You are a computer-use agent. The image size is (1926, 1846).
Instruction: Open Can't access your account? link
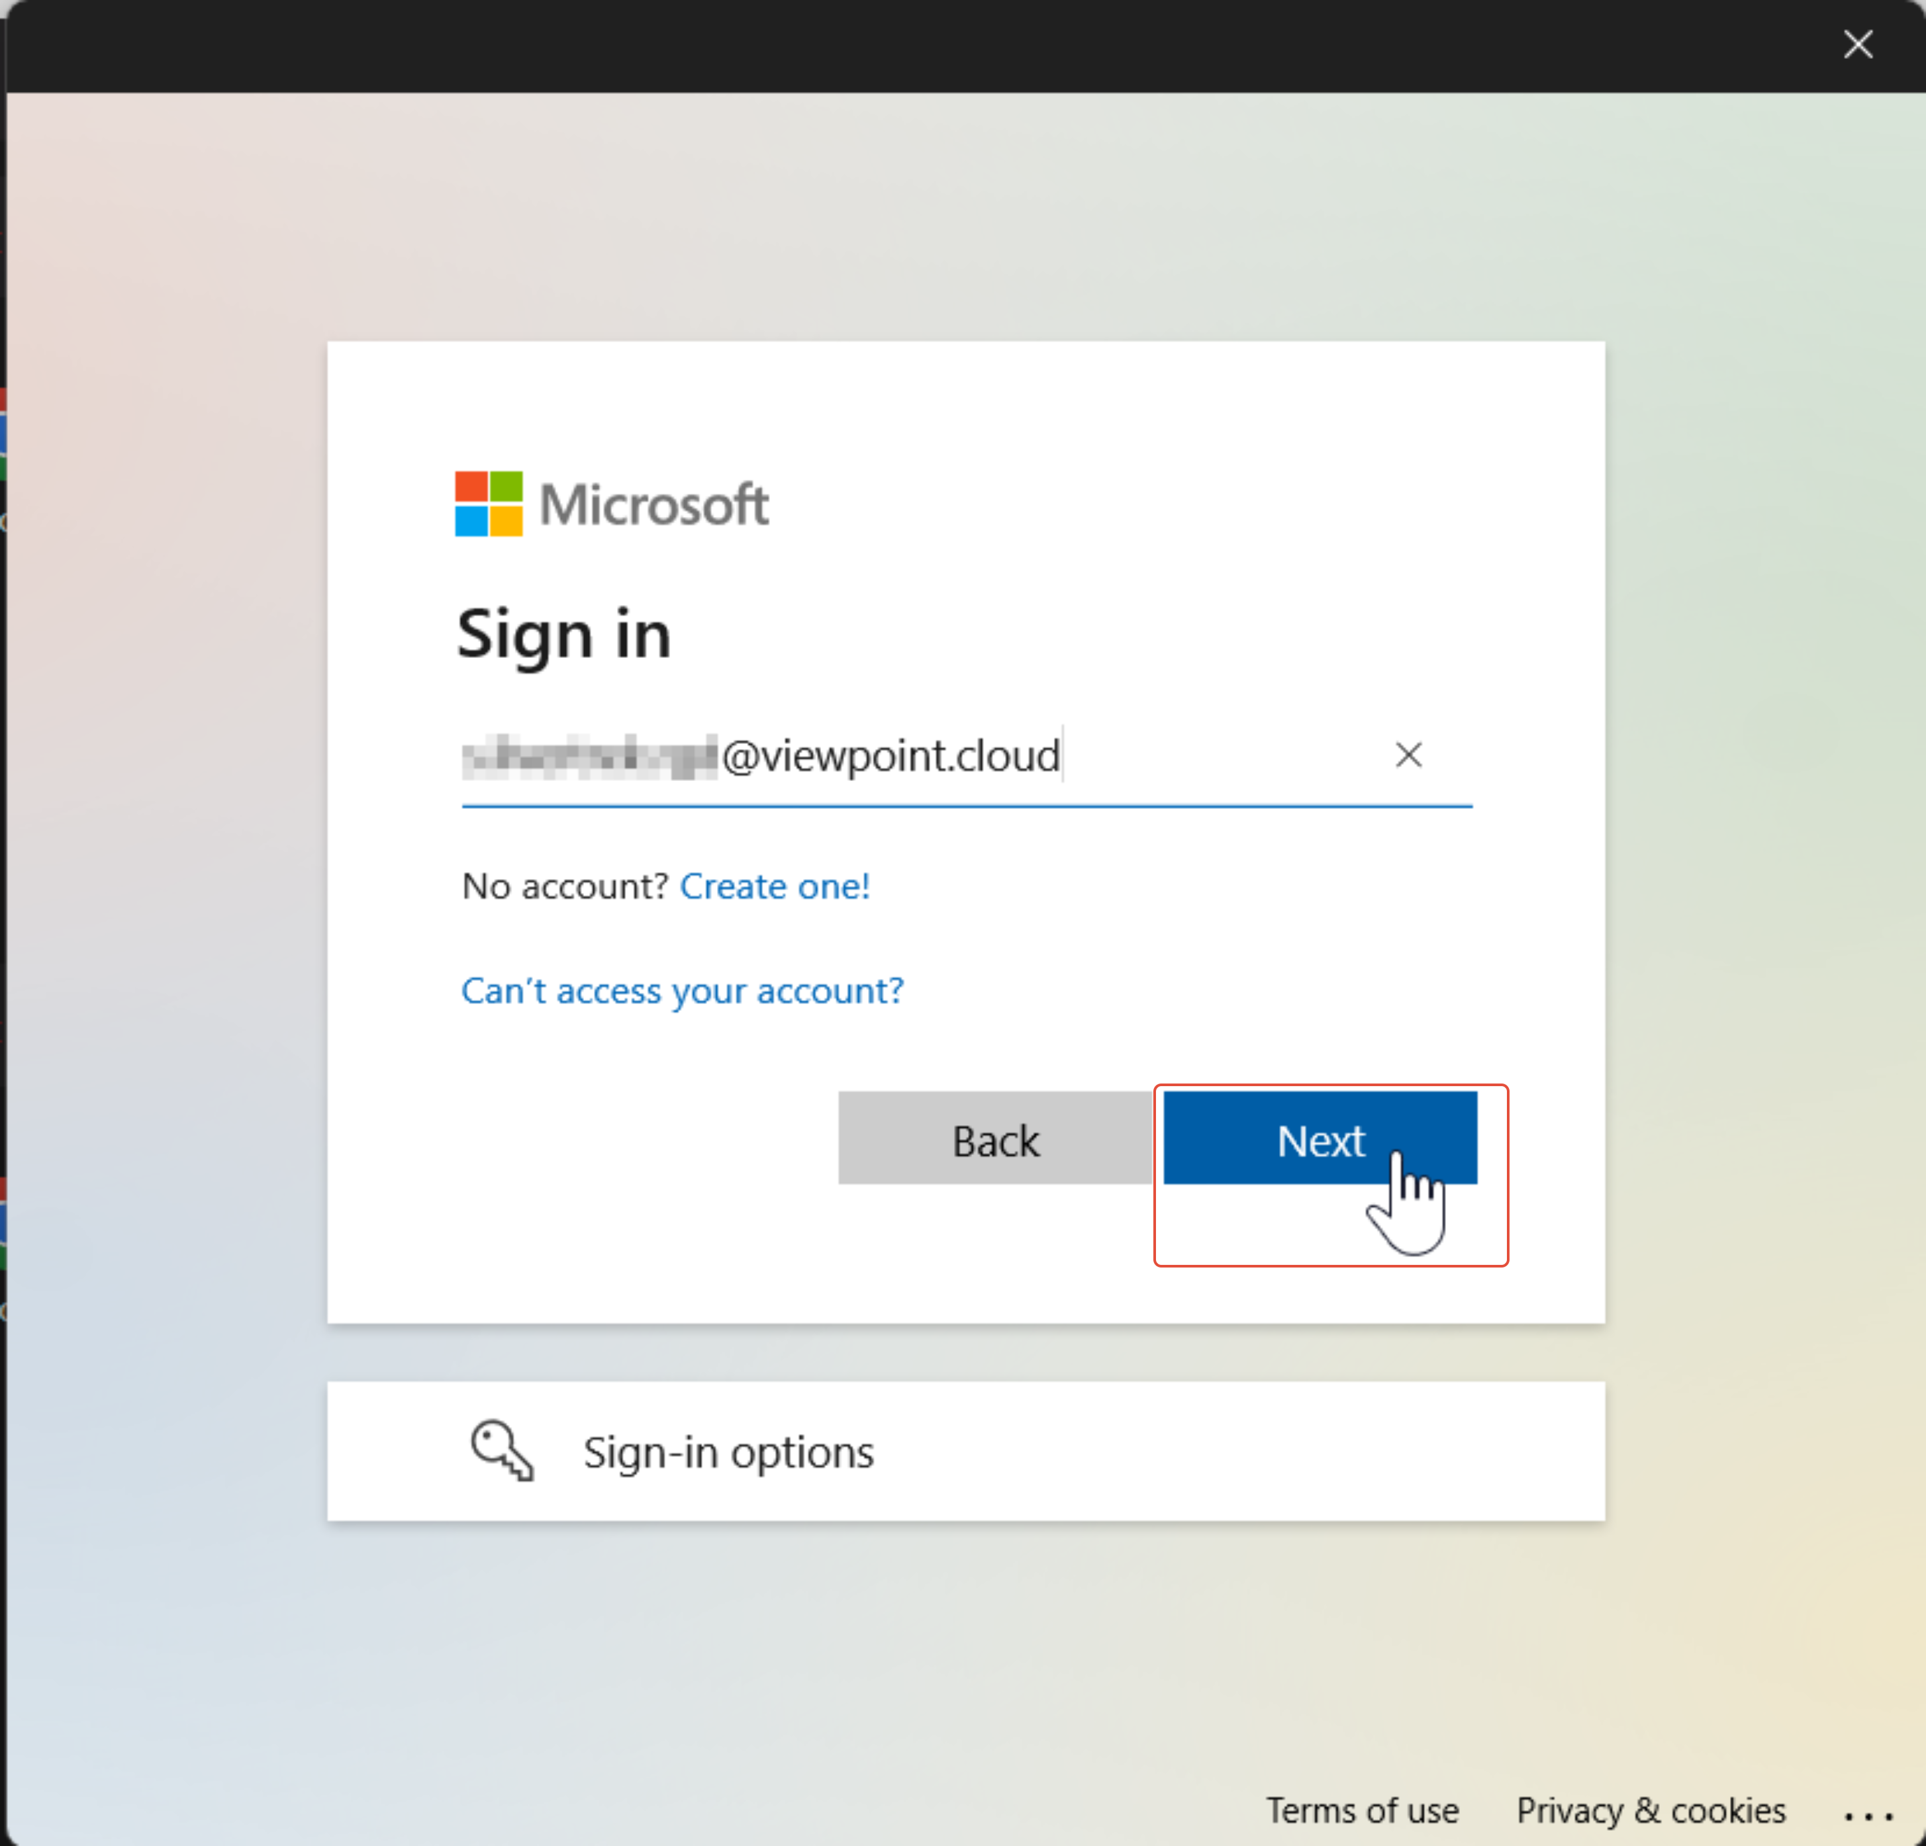682,990
